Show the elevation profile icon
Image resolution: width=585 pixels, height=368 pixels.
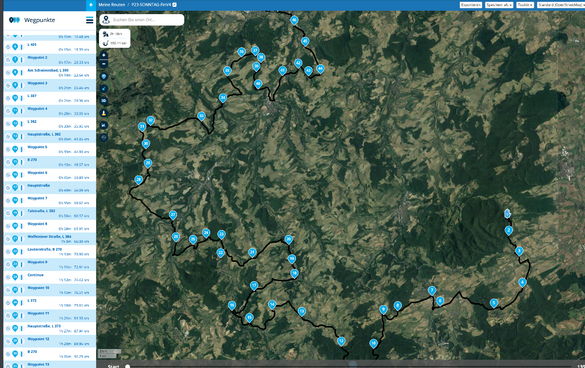[x=103, y=125]
